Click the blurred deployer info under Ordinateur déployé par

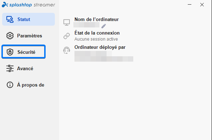click(x=104, y=56)
